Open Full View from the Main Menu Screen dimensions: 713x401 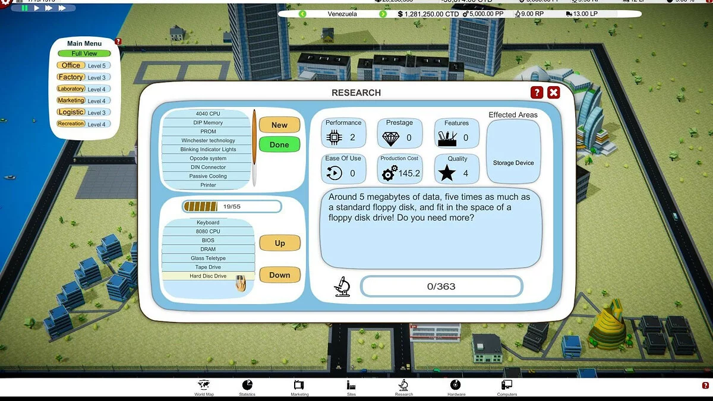(84, 53)
